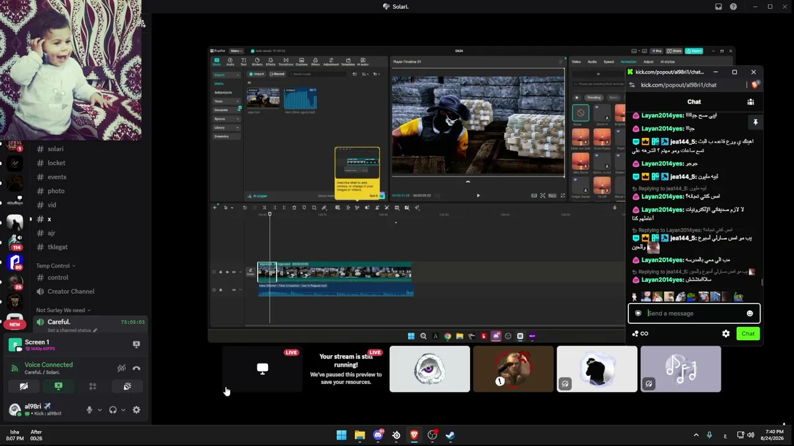Open the Stickers tool in CapCut
The image size is (794, 446).
[257, 61]
